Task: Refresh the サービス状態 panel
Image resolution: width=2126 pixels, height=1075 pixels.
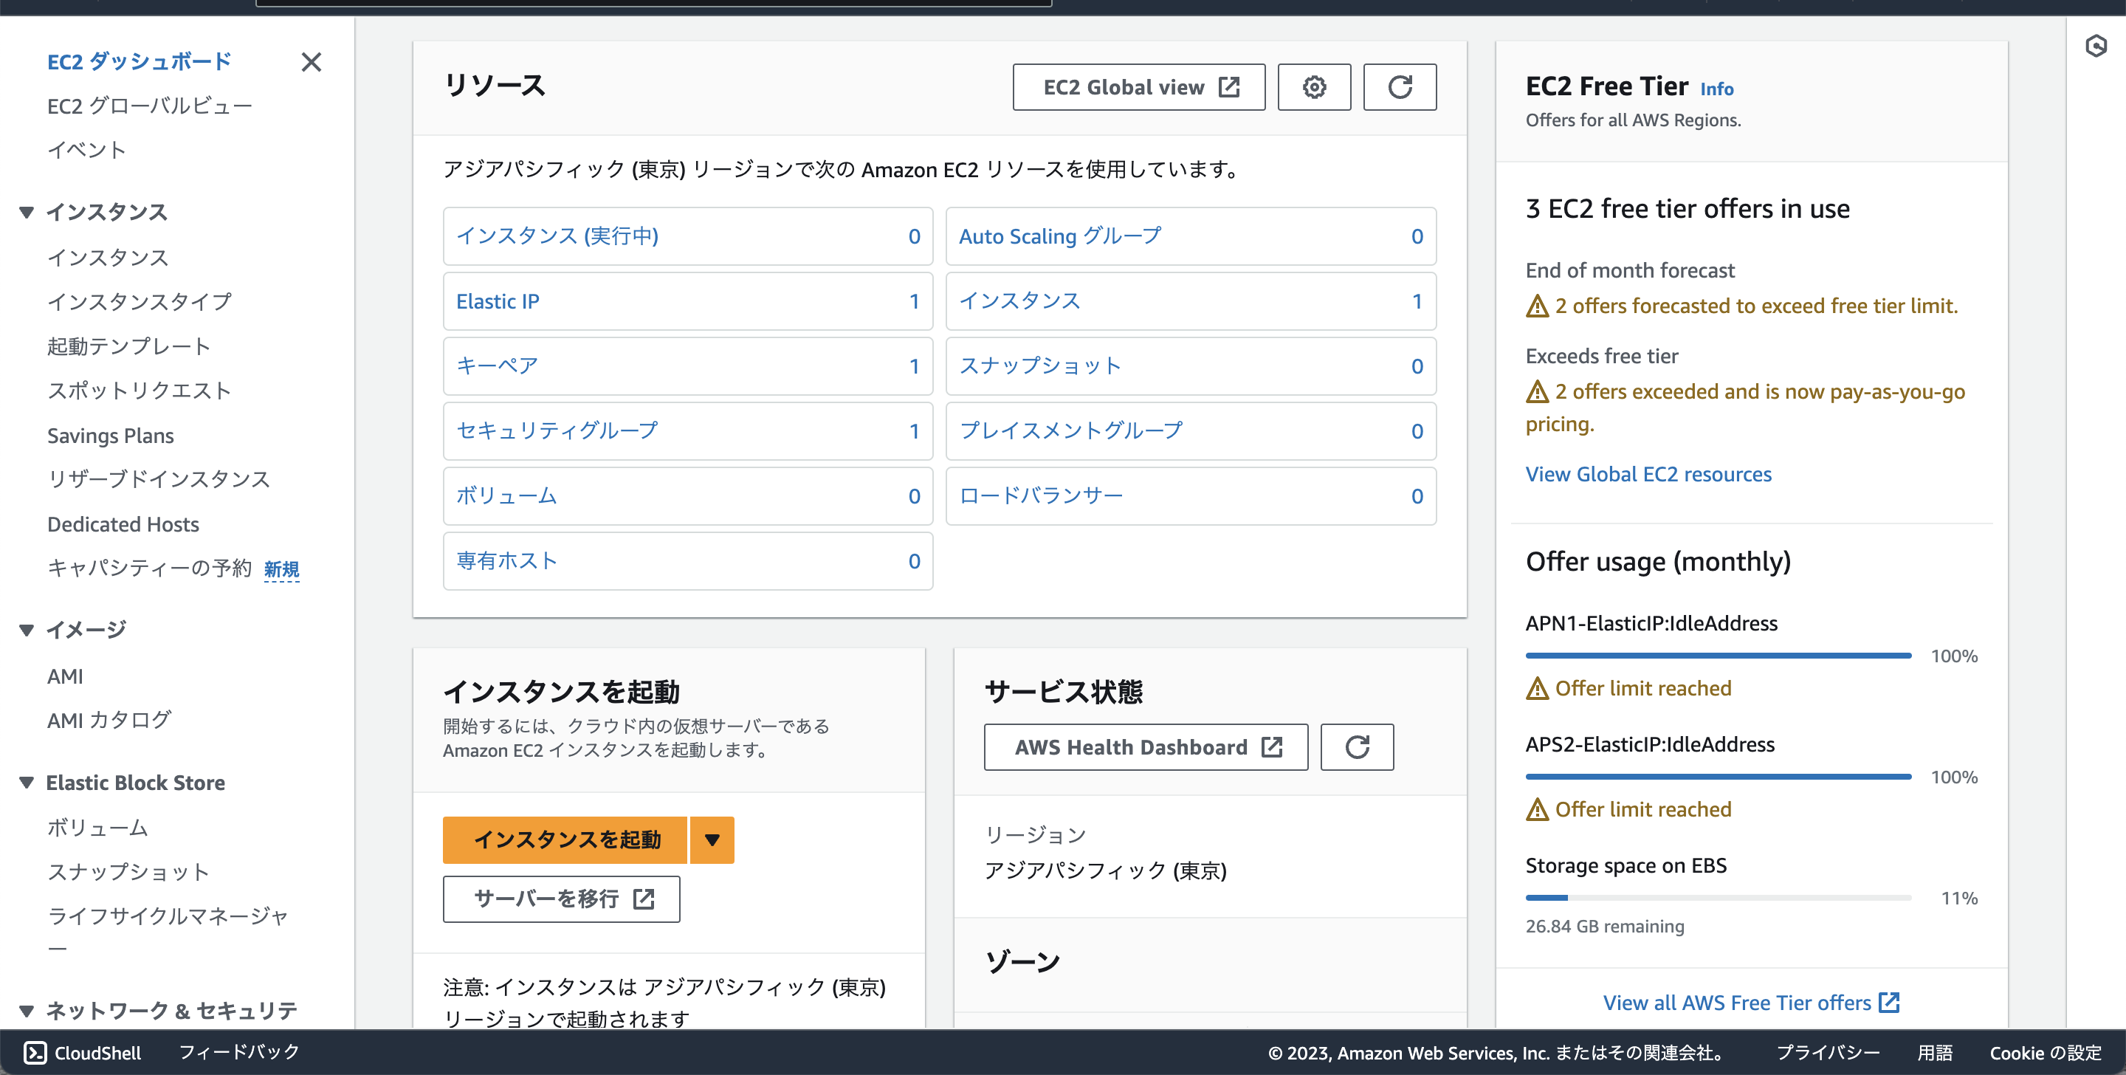Action: pyautogui.click(x=1357, y=746)
